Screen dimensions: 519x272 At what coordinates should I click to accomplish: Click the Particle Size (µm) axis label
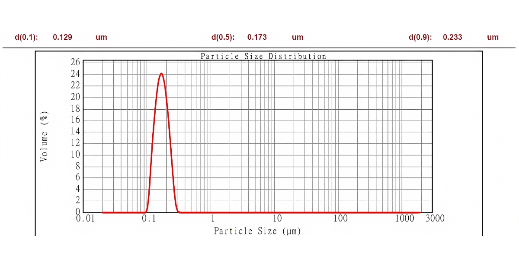pyautogui.click(x=257, y=231)
